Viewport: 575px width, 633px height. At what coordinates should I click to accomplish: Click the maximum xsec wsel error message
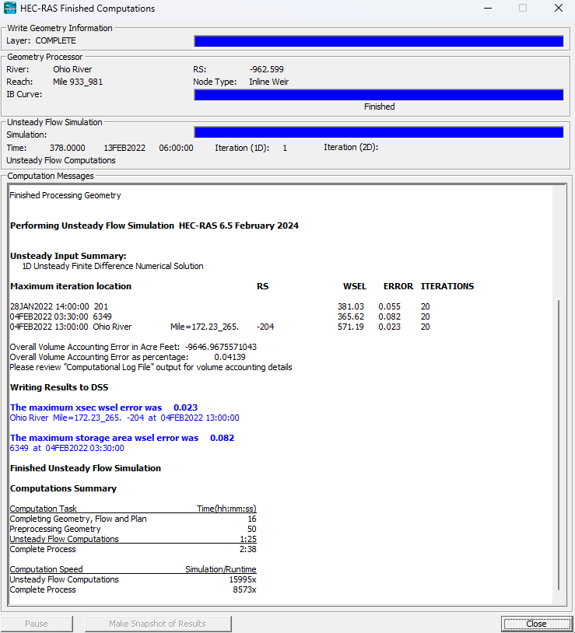tap(103, 407)
